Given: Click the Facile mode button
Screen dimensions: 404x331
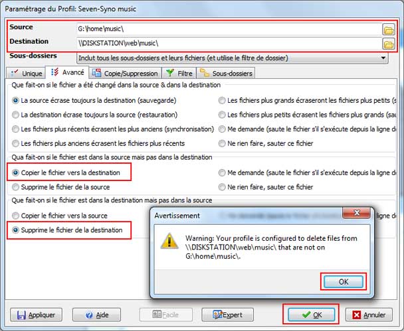Looking at the screenshot, I should pos(166,315).
